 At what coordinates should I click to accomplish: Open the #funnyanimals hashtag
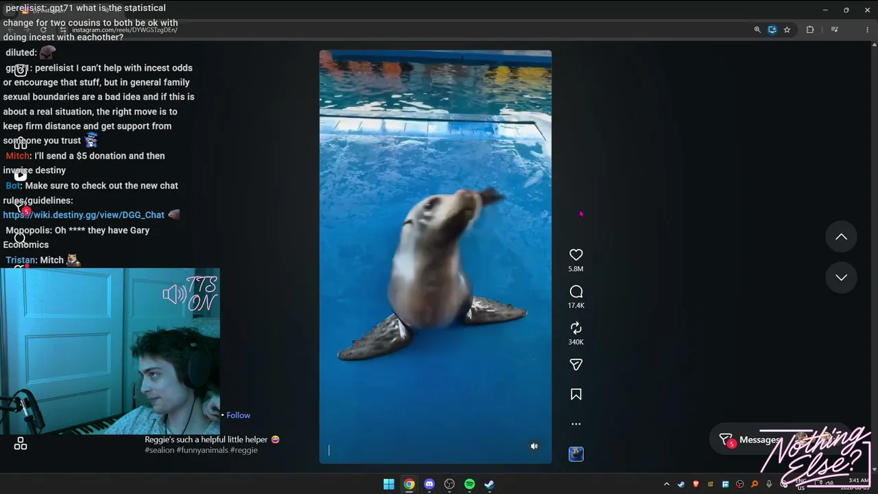[x=202, y=450]
